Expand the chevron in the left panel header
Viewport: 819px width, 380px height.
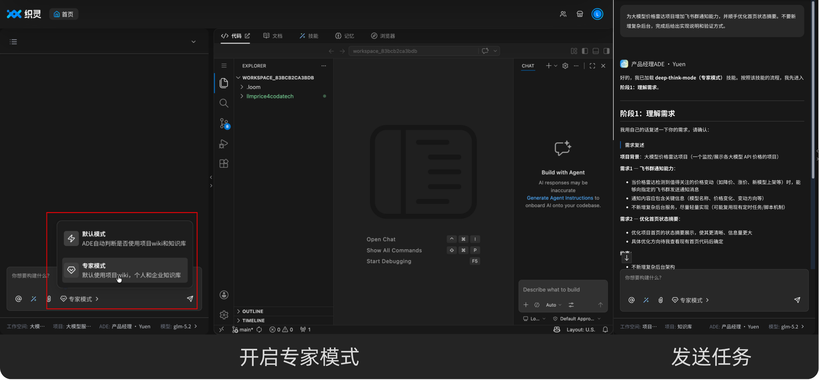pos(193,42)
